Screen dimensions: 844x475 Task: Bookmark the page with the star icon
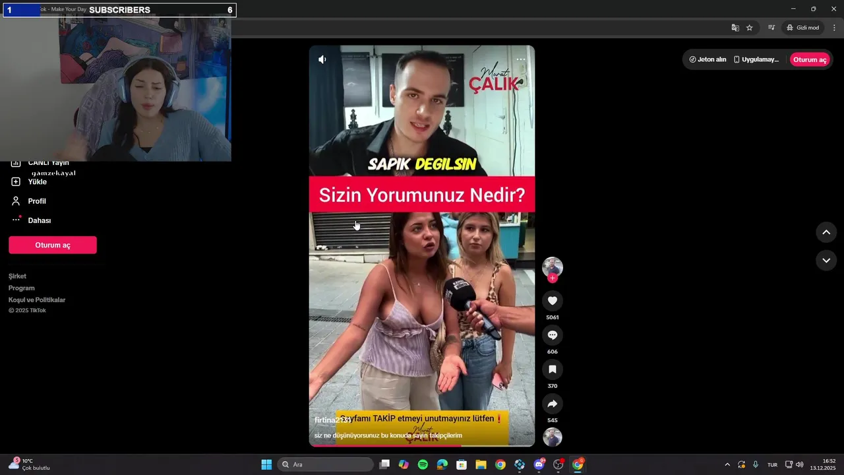[x=750, y=28]
